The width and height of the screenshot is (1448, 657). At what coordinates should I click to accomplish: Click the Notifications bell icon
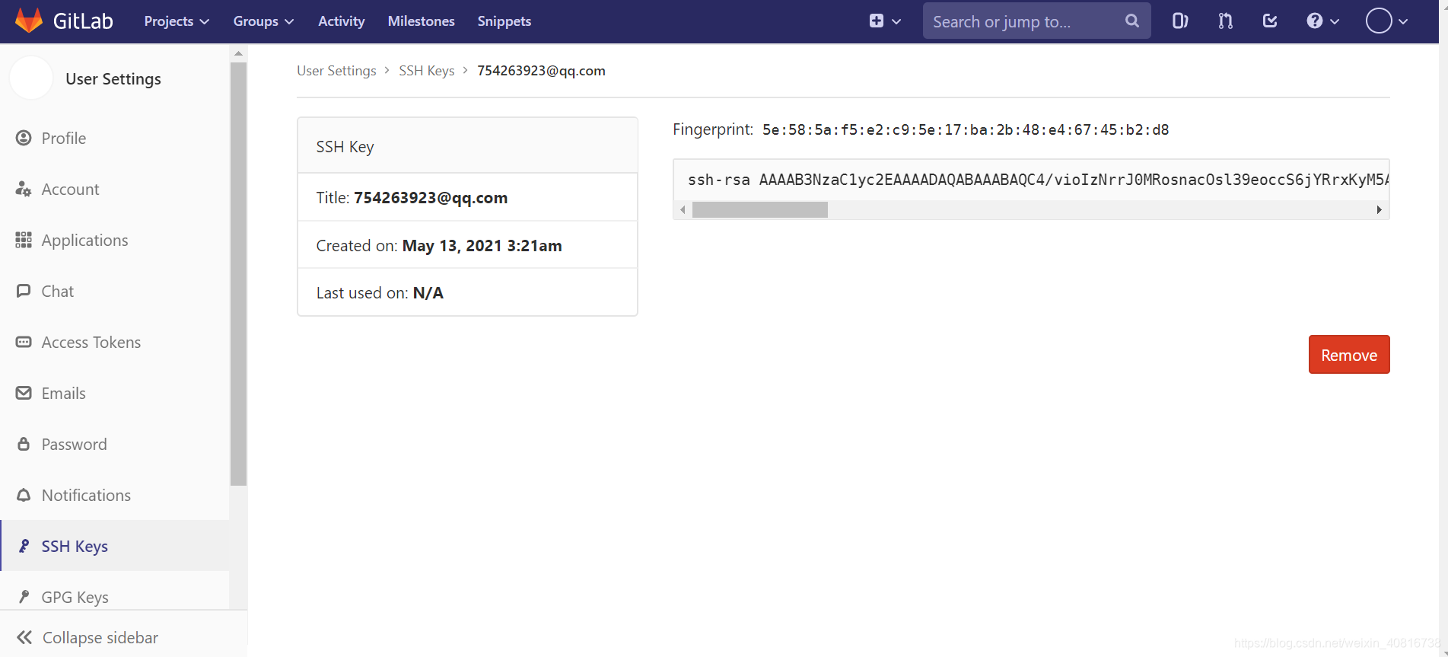[x=24, y=495]
